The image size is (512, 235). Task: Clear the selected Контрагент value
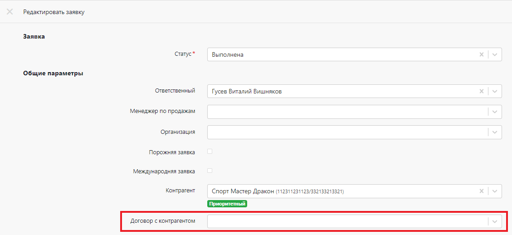(x=482, y=191)
